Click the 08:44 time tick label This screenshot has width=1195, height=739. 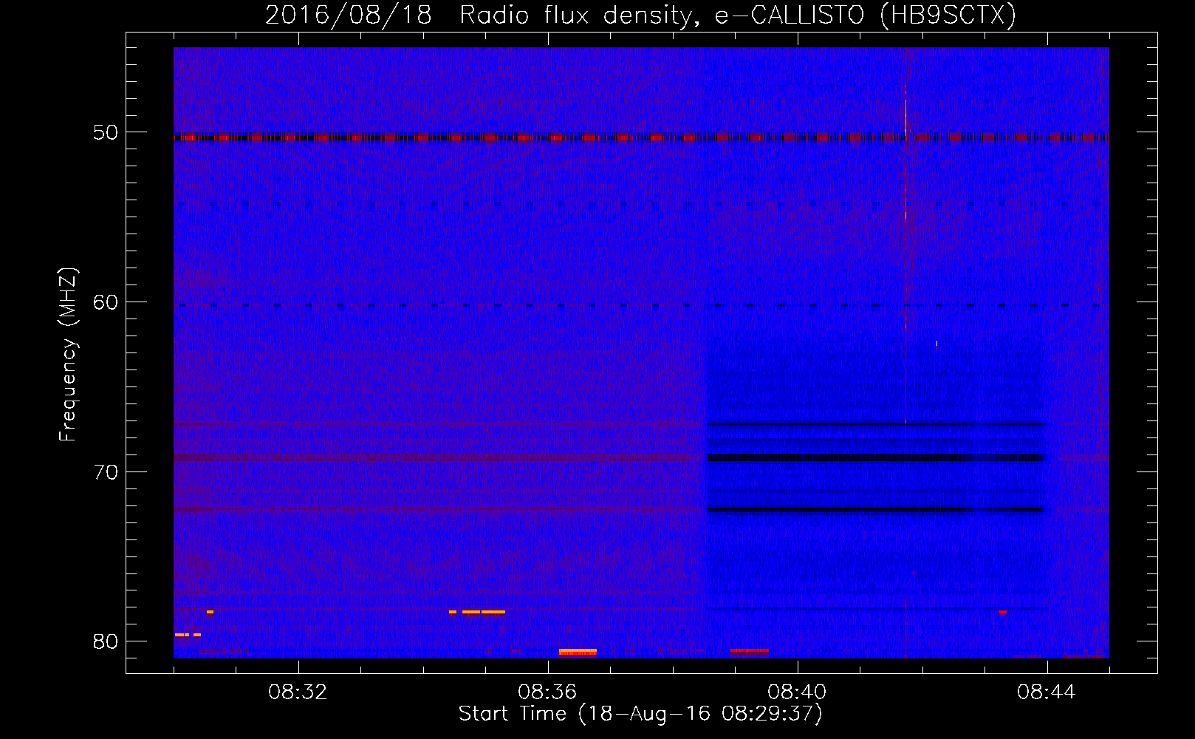(1047, 692)
